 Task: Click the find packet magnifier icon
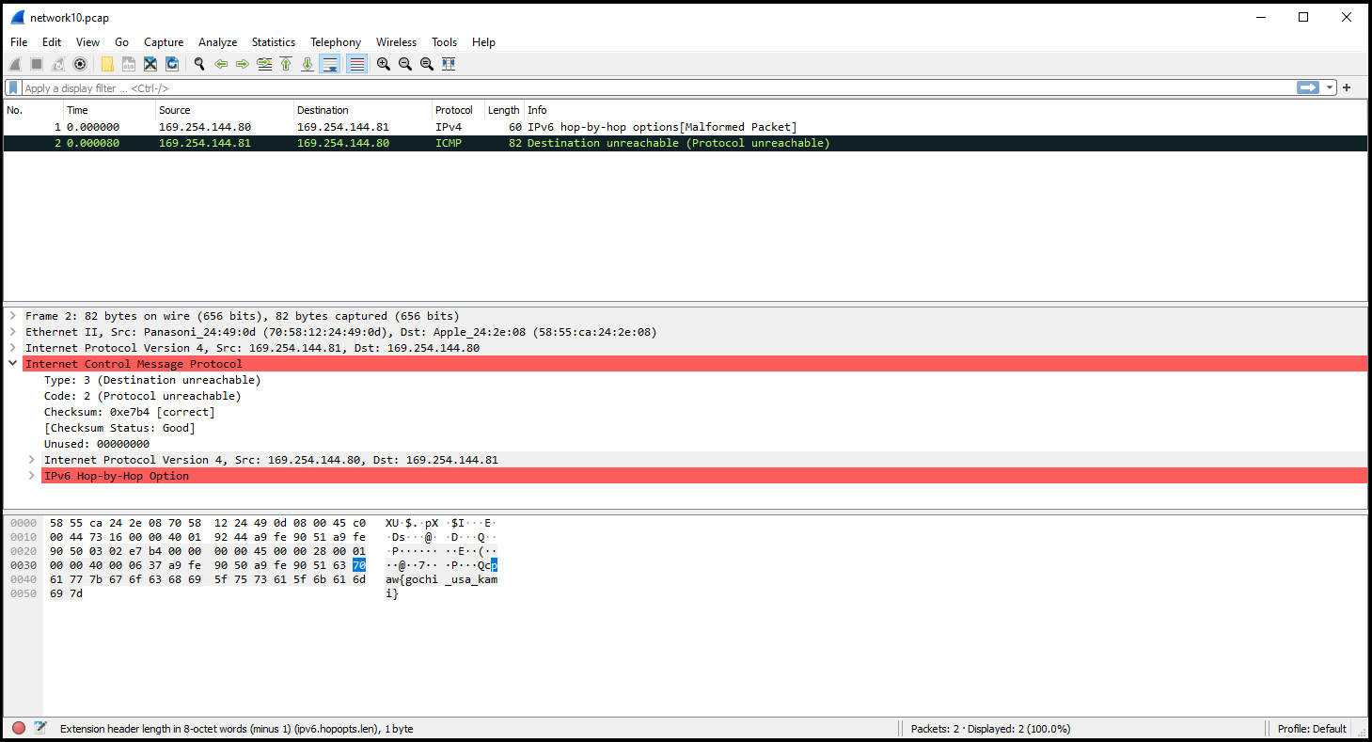point(199,64)
